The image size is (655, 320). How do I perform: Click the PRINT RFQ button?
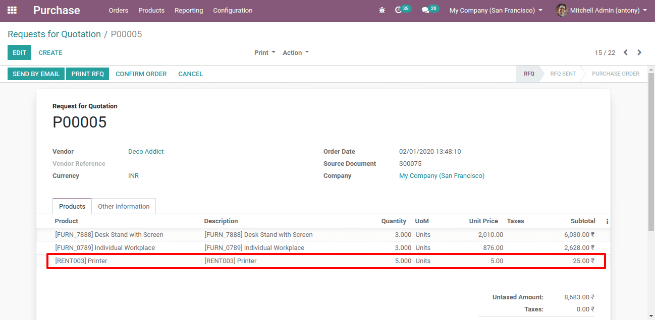tap(87, 74)
